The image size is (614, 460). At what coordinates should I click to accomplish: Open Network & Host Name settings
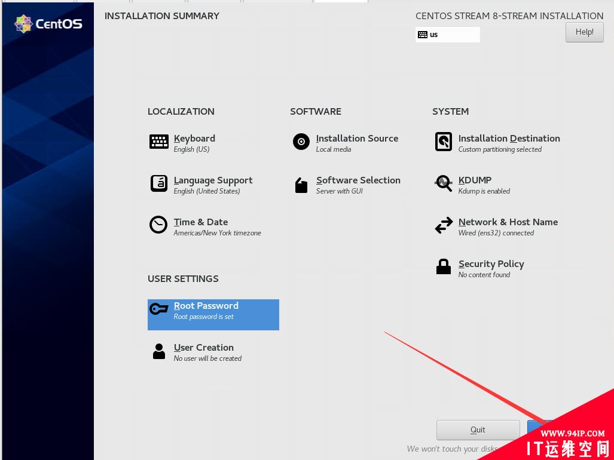tap(508, 222)
